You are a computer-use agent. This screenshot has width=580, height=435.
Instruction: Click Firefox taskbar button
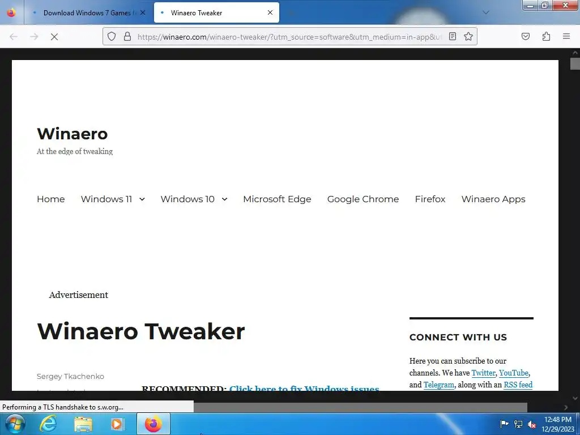(153, 424)
